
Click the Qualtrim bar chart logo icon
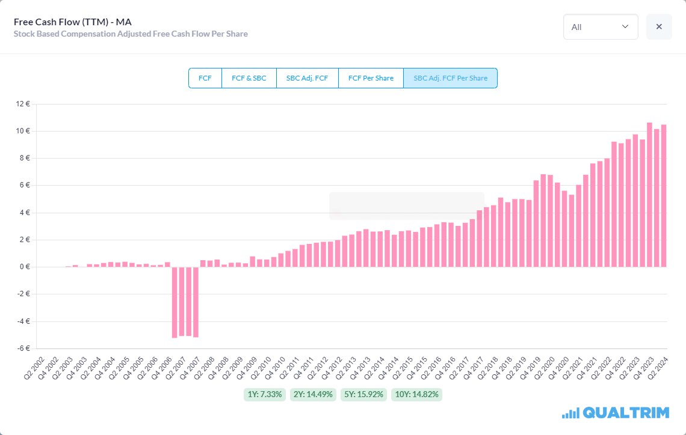pos(570,413)
